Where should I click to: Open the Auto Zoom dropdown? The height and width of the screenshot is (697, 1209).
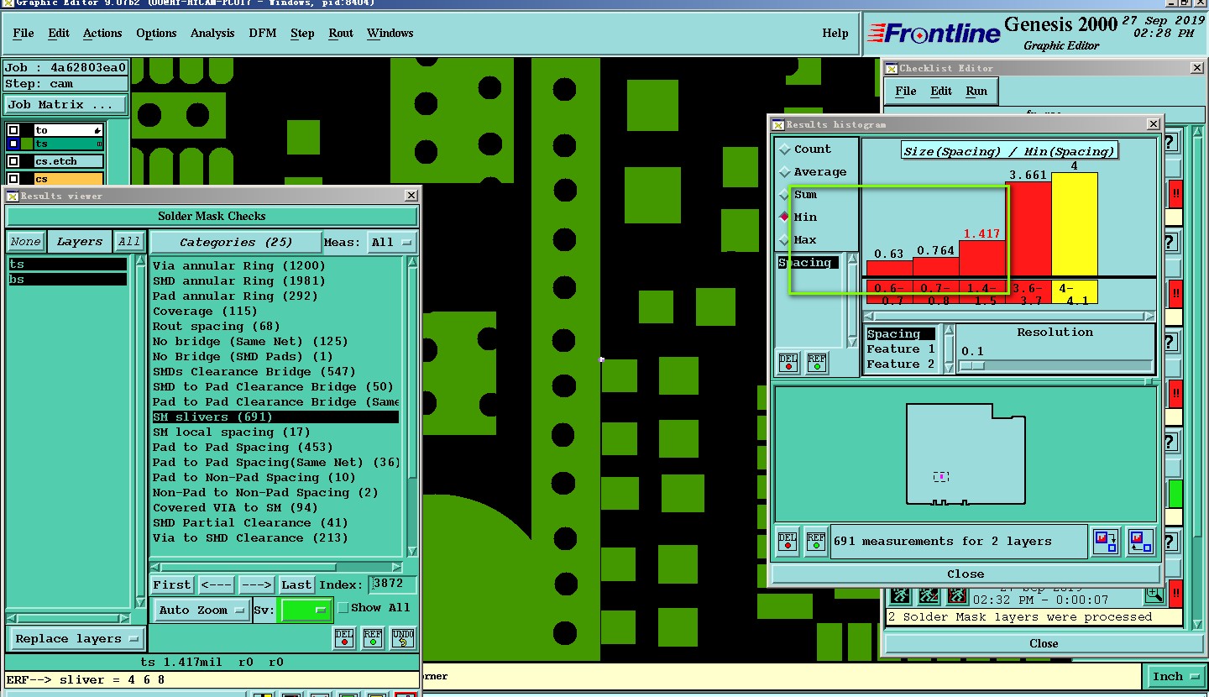tap(201, 610)
